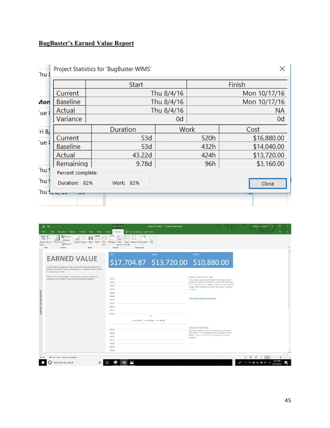Open 'Learn more about earned value' link

click(202, 298)
